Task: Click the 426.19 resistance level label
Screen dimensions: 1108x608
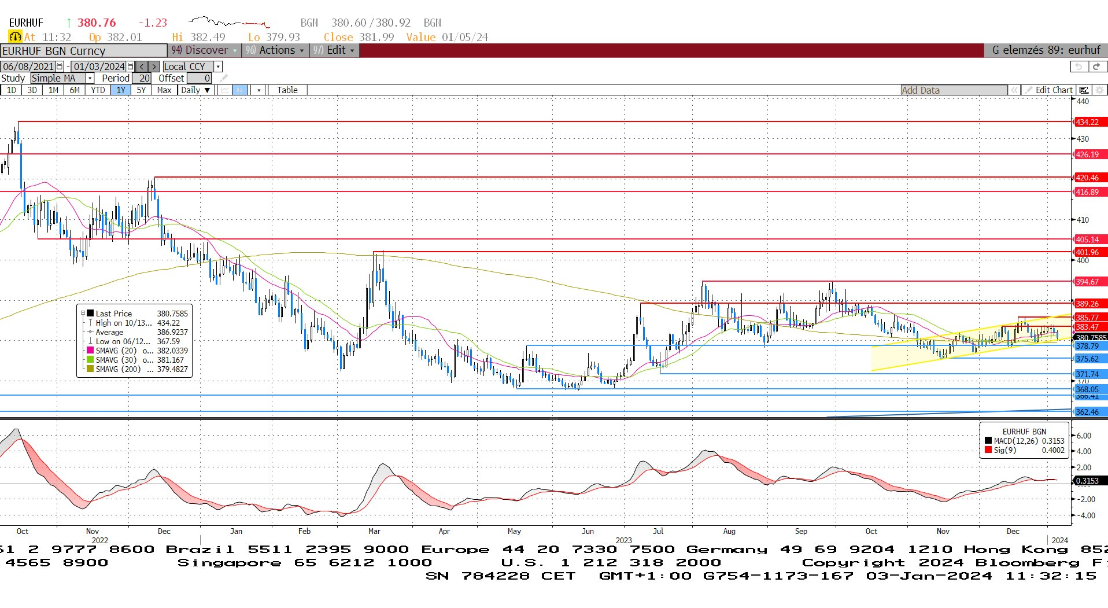Action: 1089,154
